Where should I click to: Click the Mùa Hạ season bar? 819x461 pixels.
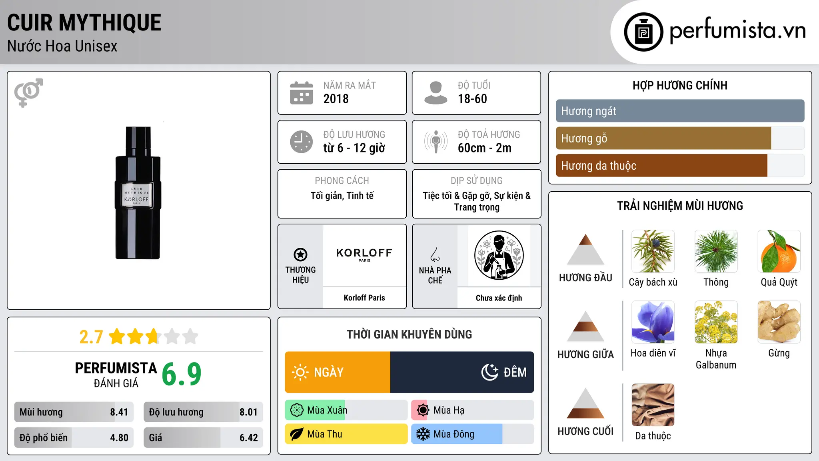[472, 410]
